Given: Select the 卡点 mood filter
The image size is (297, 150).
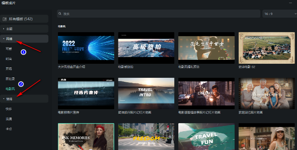Looking at the screenshot, I should [x=9, y=129].
